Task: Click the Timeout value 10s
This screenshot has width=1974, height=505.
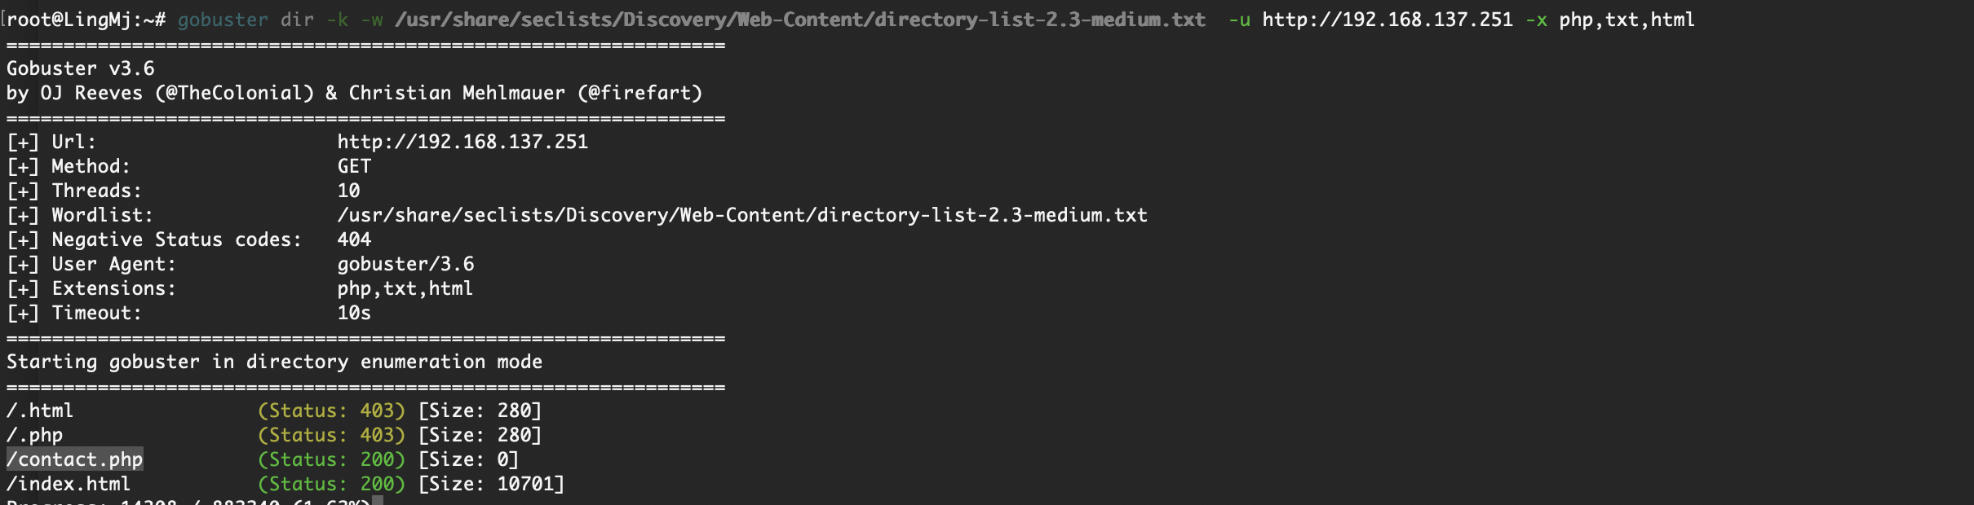Action: (354, 313)
